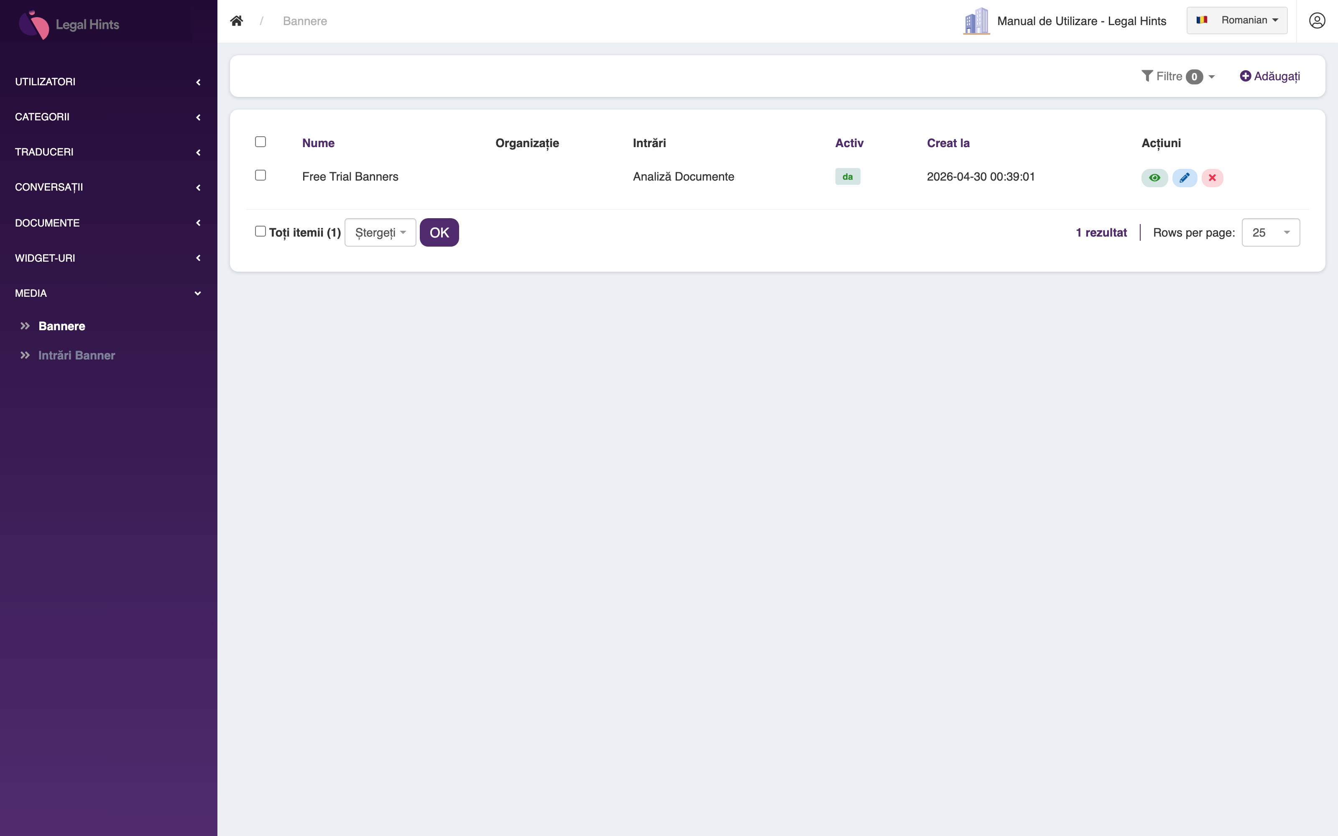Open the Filtre dropdown

(x=1178, y=76)
